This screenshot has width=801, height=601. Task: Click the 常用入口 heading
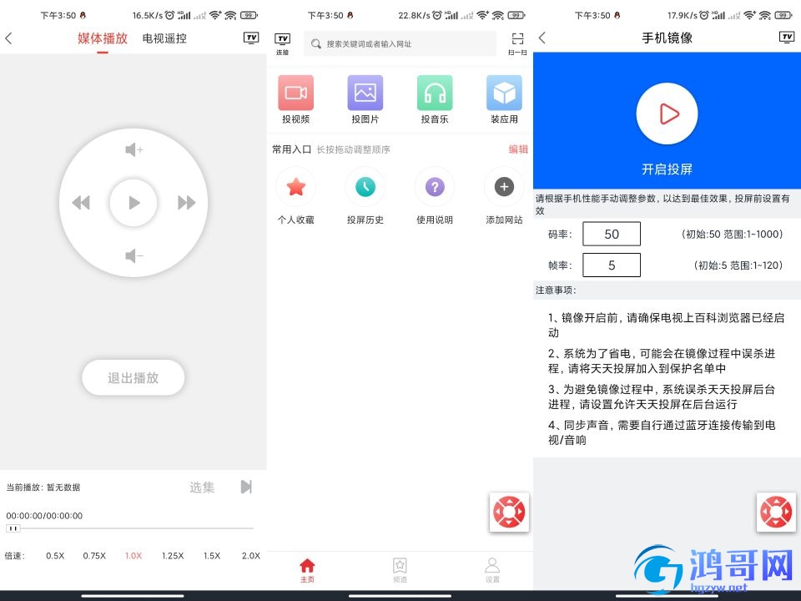pos(292,149)
